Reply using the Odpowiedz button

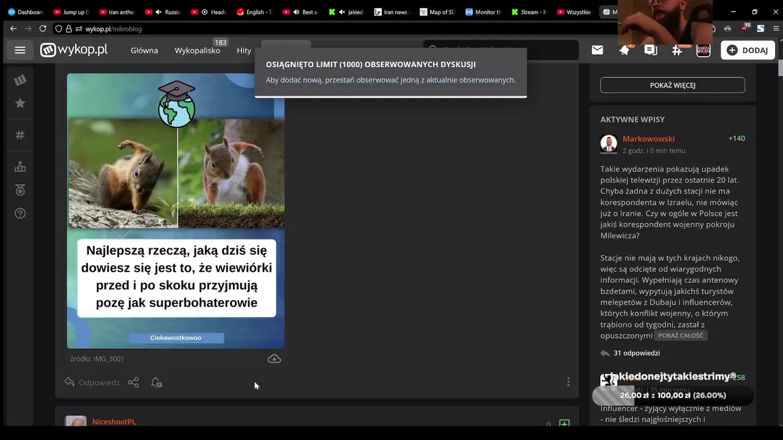[92, 383]
